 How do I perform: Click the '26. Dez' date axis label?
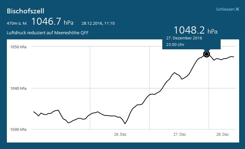tap(120, 135)
